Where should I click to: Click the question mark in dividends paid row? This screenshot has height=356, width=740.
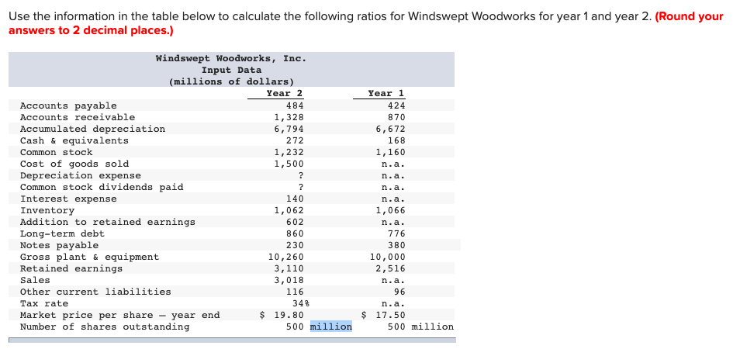point(301,187)
